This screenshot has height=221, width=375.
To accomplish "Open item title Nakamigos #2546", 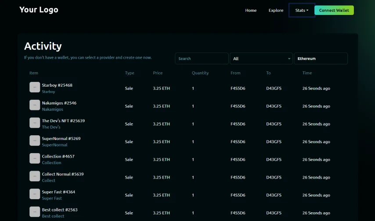I will click(59, 103).
